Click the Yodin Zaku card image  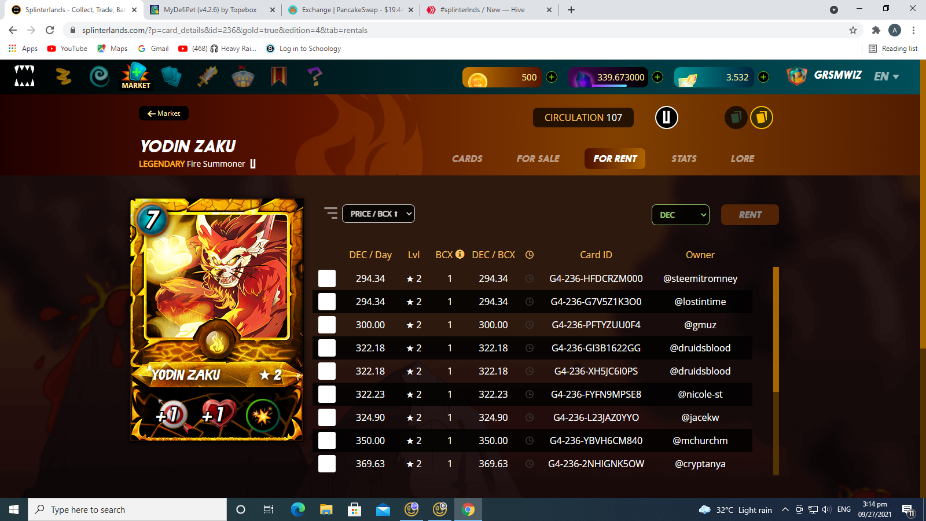(x=217, y=320)
